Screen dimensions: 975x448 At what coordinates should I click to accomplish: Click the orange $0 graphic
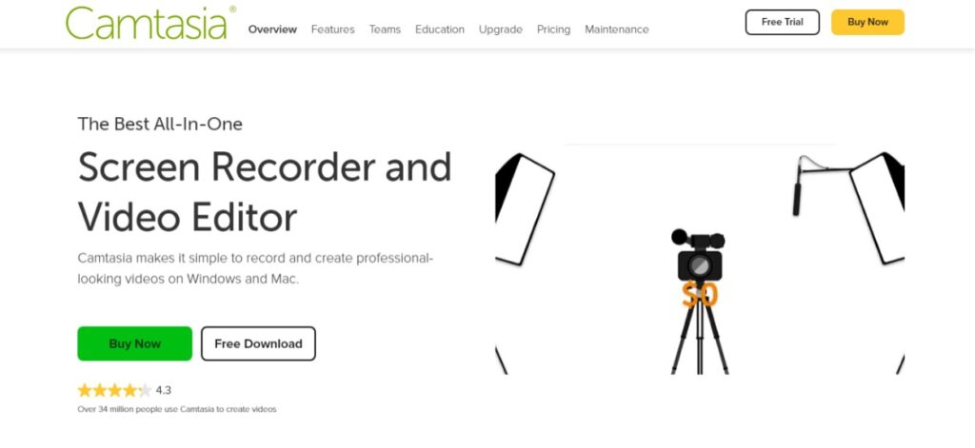tap(700, 295)
